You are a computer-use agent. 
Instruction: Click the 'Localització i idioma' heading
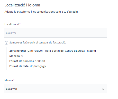pos(22,5)
